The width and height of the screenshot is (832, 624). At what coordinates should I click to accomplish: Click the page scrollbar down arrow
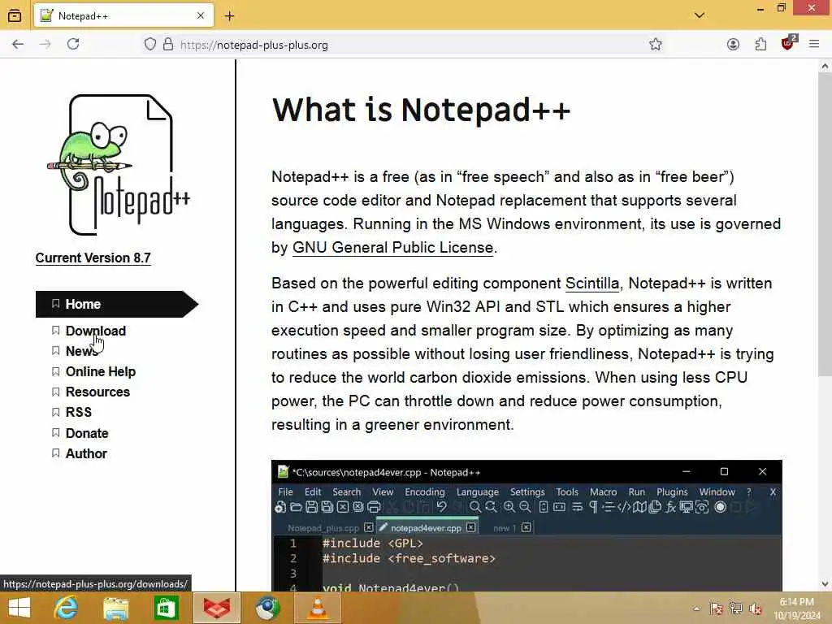pyautogui.click(x=825, y=584)
